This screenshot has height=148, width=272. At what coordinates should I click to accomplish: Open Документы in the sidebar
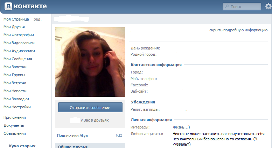tap(14, 125)
